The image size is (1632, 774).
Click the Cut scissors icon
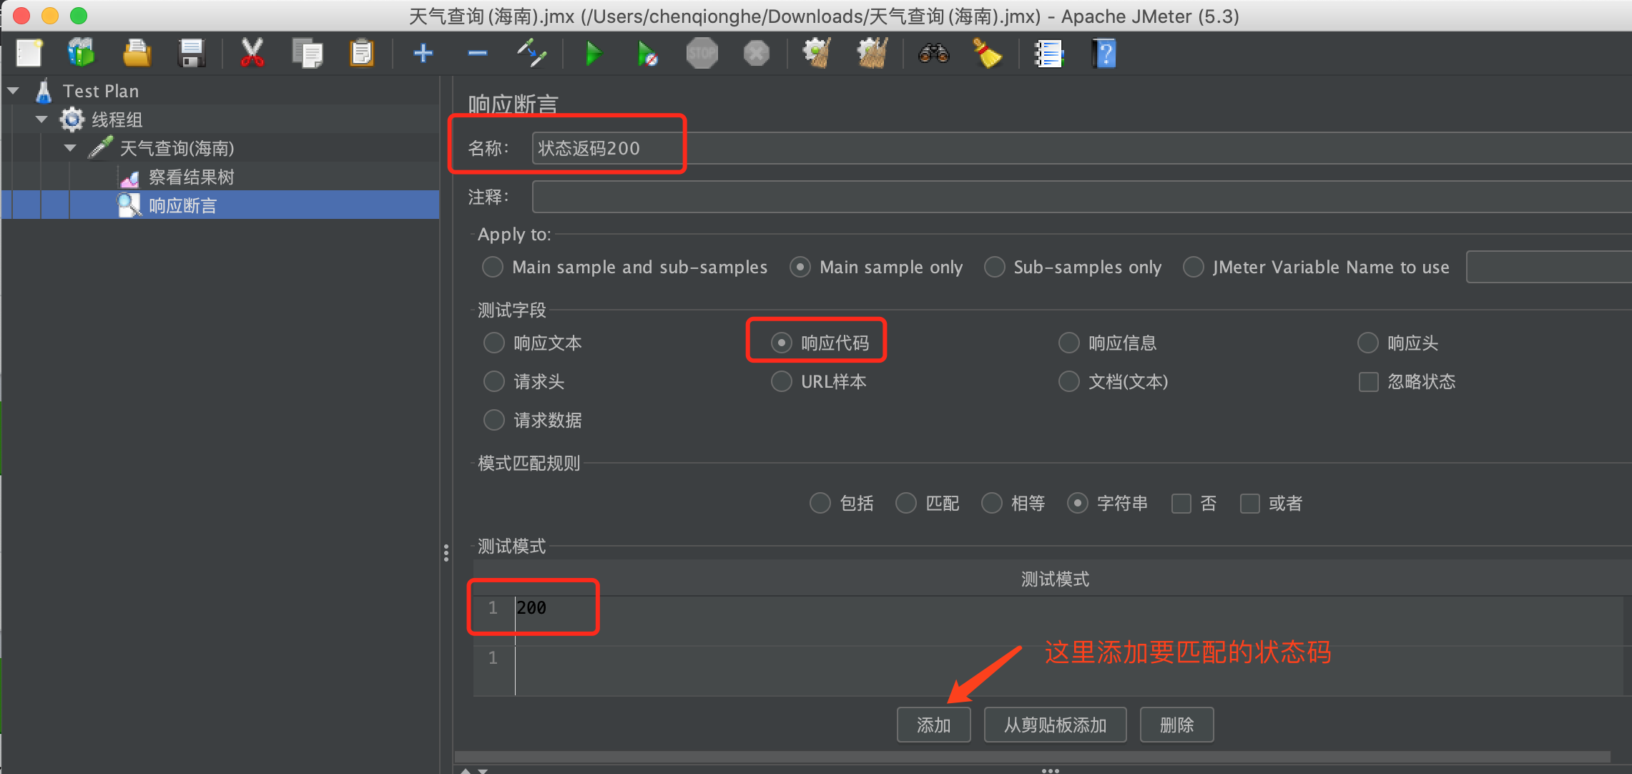[252, 54]
